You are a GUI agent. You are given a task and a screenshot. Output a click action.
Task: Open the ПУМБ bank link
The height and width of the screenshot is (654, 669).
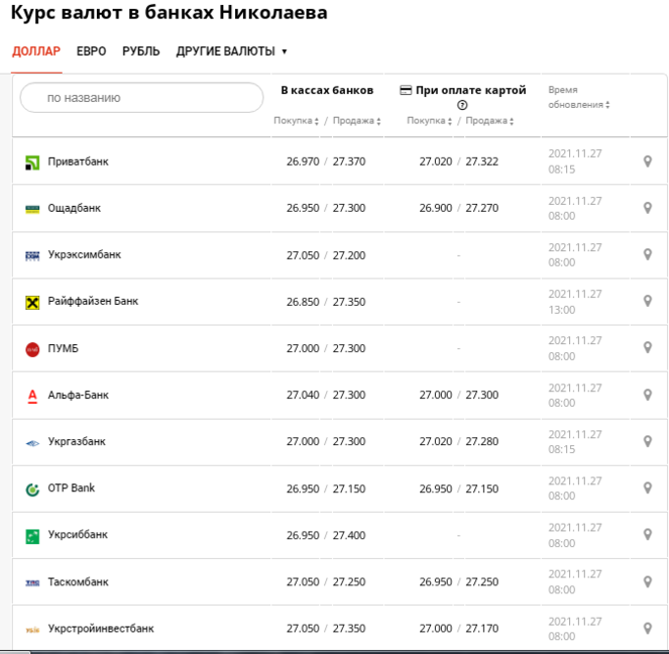(x=63, y=349)
